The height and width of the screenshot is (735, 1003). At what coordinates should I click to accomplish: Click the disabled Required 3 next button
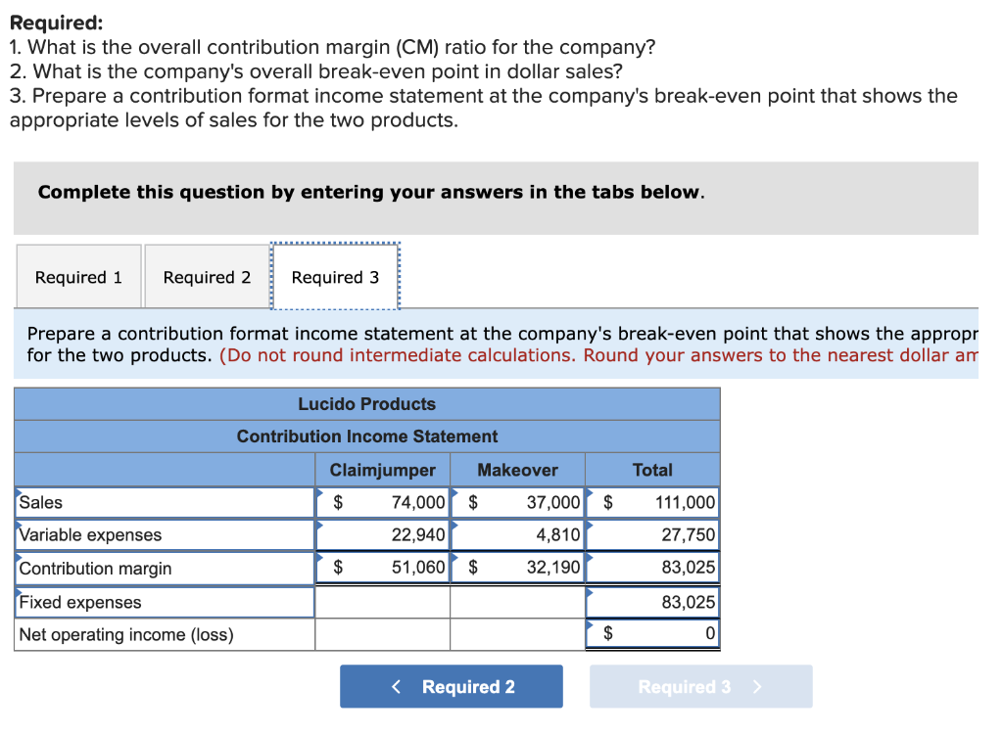coord(701,686)
